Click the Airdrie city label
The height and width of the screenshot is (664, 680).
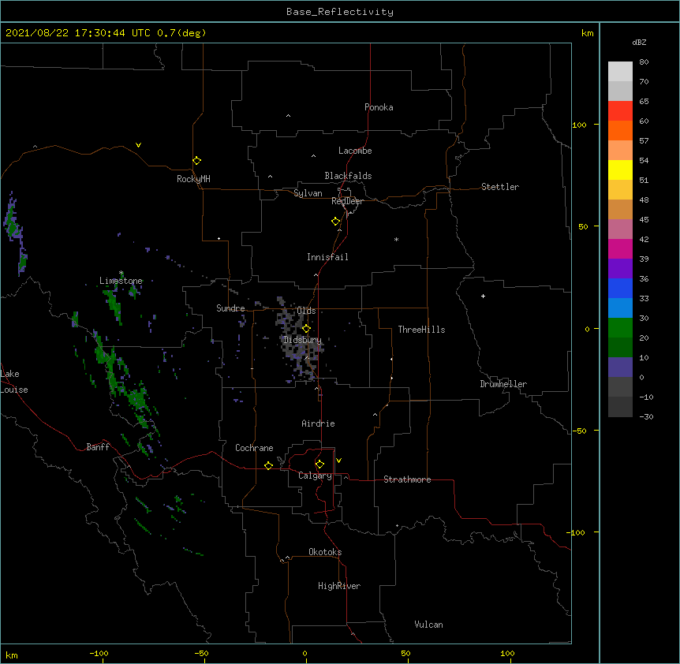tap(319, 423)
